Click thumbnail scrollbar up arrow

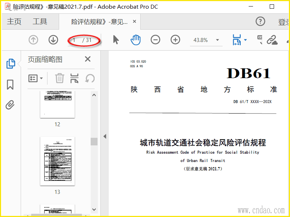pyautogui.click(x=94, y=95)
